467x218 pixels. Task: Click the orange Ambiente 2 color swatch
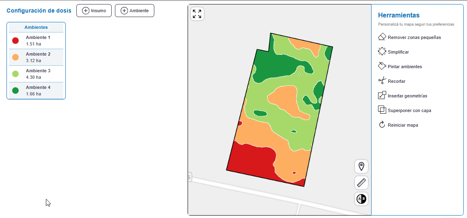point(15,57)
